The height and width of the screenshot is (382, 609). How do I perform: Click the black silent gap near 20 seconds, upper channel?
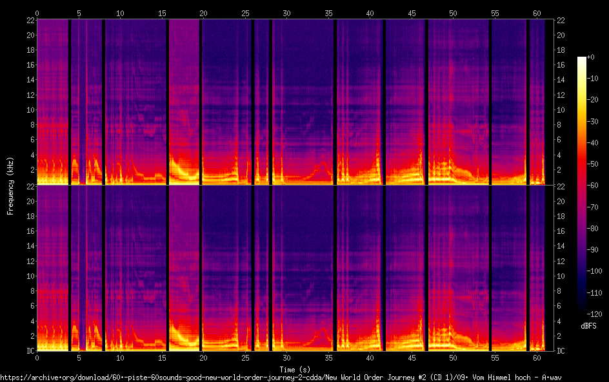201,97
